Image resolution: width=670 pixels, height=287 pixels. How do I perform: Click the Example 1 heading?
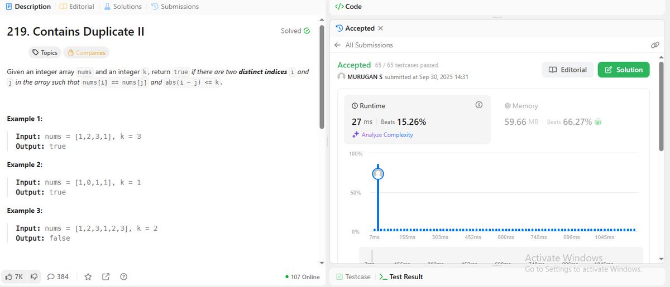(x=25, y=119)
